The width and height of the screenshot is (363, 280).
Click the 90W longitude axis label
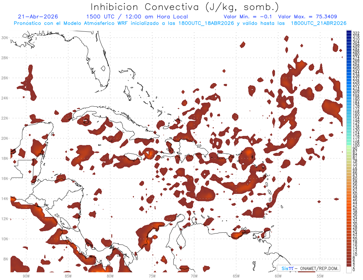pyautogui.click(x=26, y=276)
